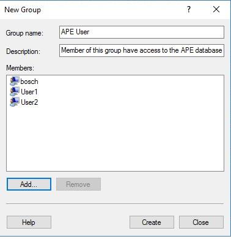
Task: Click the User2 account icon
Action: (15, 102)
